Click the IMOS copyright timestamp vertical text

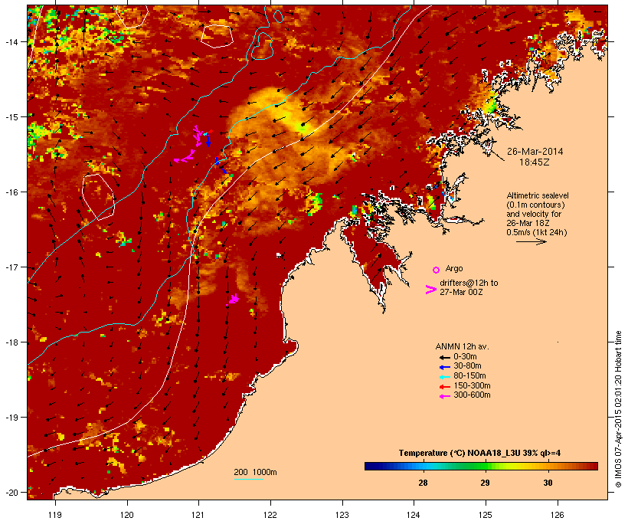click(x=618, y=409)
